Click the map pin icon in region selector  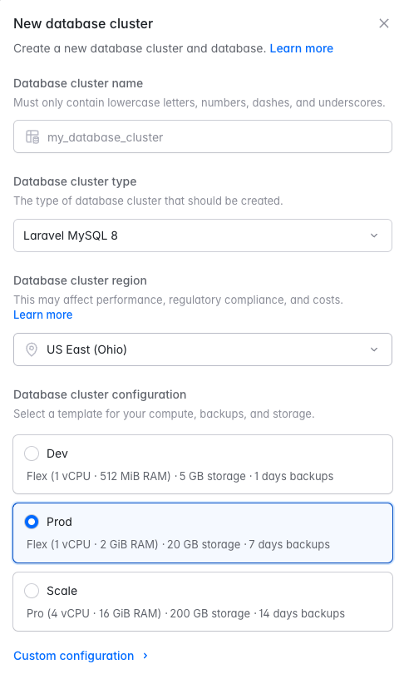coord(32,349)
